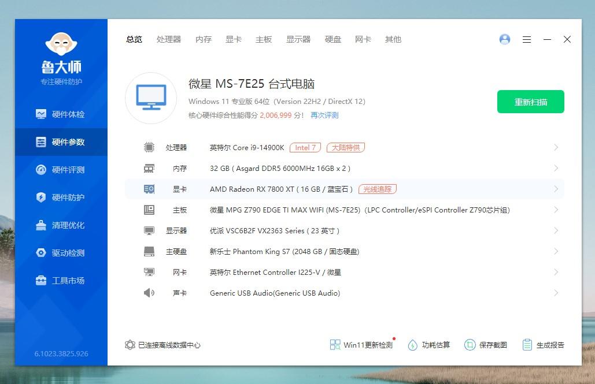
Task: Switch to the 处理器 tab
Action: point(169,39)
